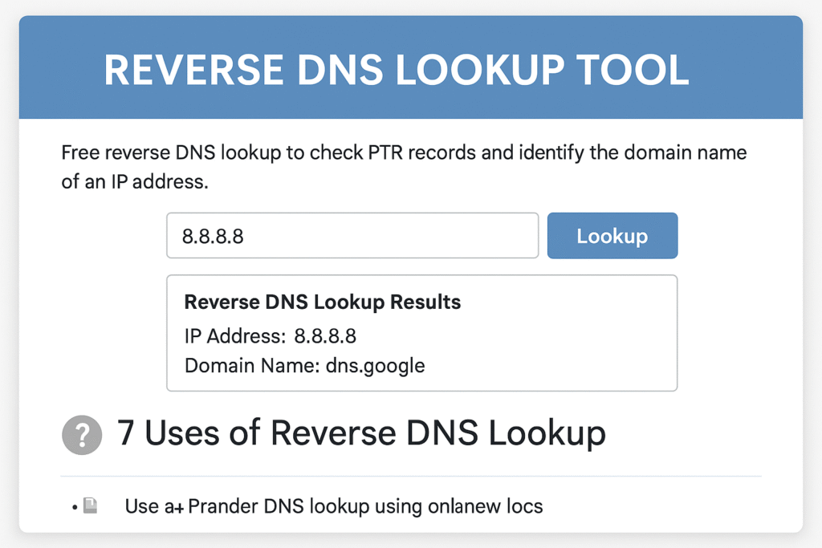Click the divider line under the uses heading
The image size is (822, 548).
(x=411, y=470)
